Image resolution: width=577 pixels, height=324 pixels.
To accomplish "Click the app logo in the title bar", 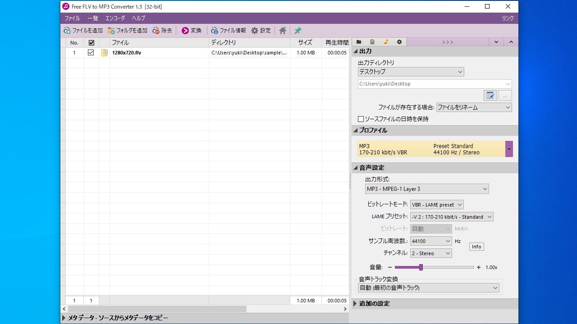I will coord(66,6).
